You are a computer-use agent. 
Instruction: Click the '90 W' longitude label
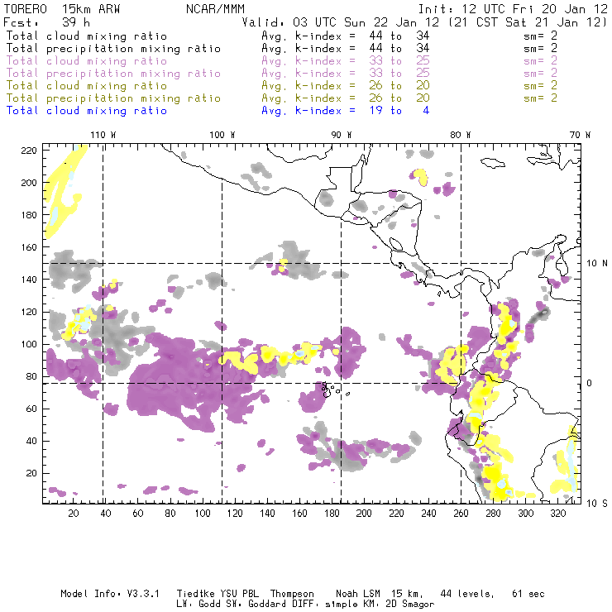coord(342,135)
